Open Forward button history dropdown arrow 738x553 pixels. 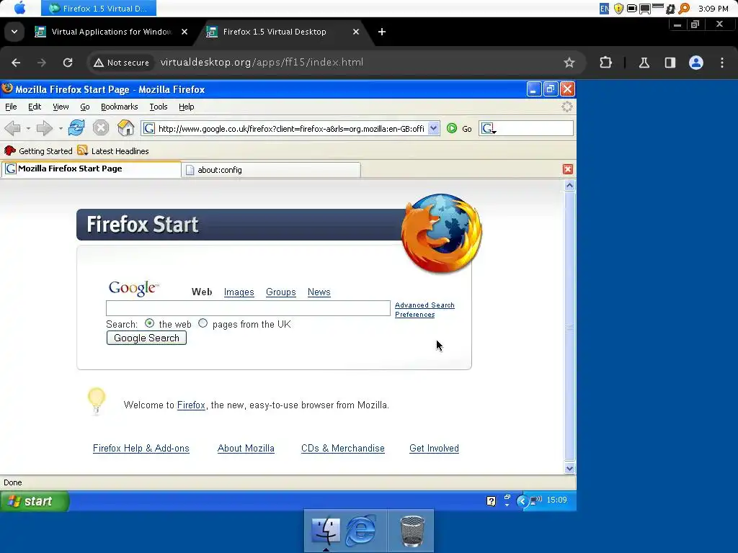[61, 128]
